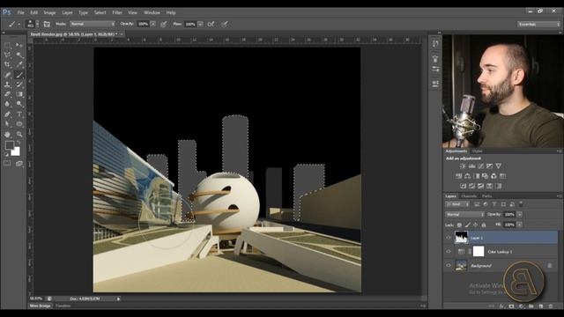Select the Pen tool
Screen dimensions: 564x317
[7, 114]
